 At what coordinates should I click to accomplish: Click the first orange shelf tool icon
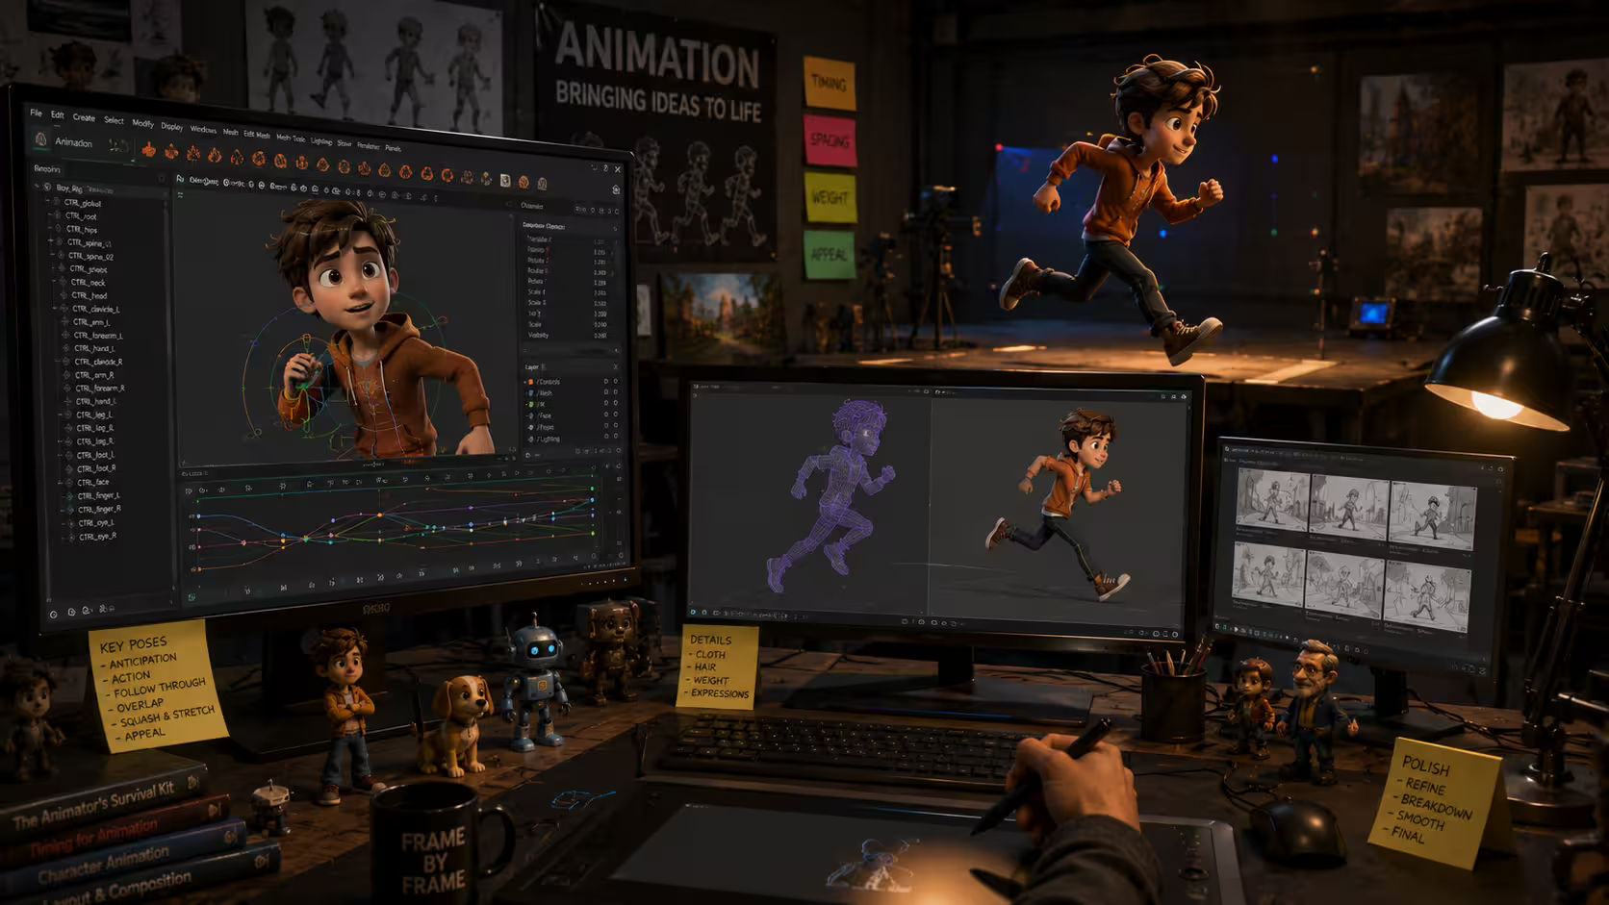148,150
